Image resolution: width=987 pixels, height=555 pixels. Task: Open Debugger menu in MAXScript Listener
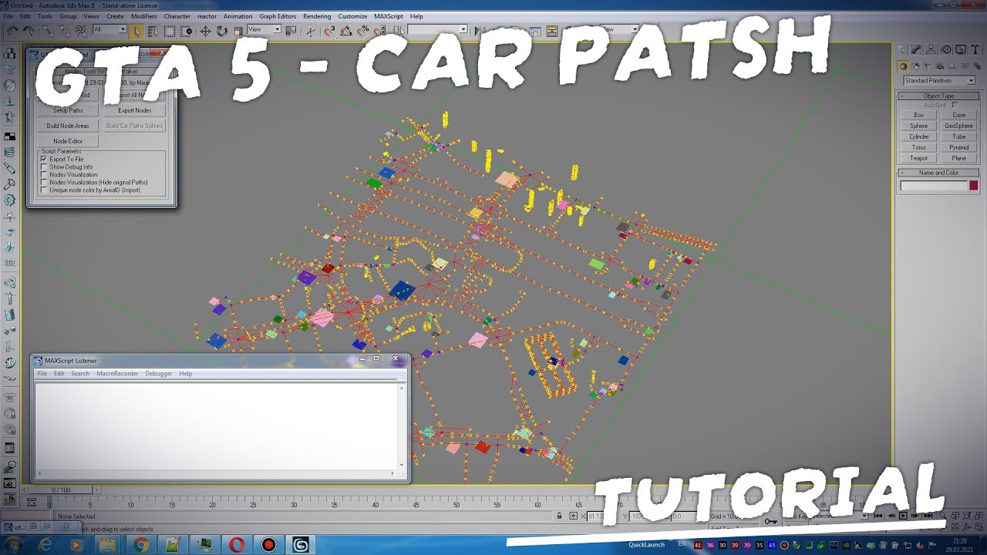[159, 374]
